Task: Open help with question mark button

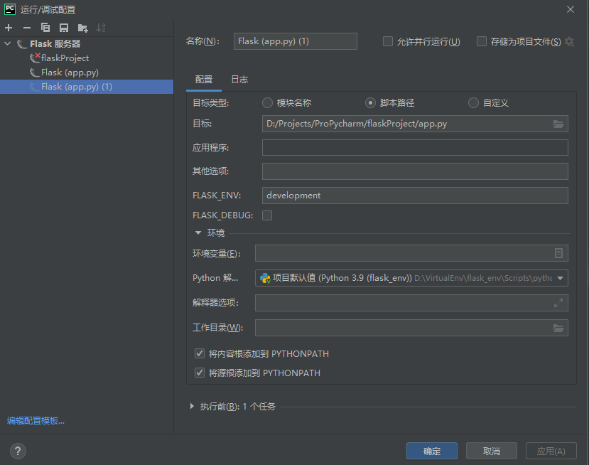Action: click(x=18, y=451)
